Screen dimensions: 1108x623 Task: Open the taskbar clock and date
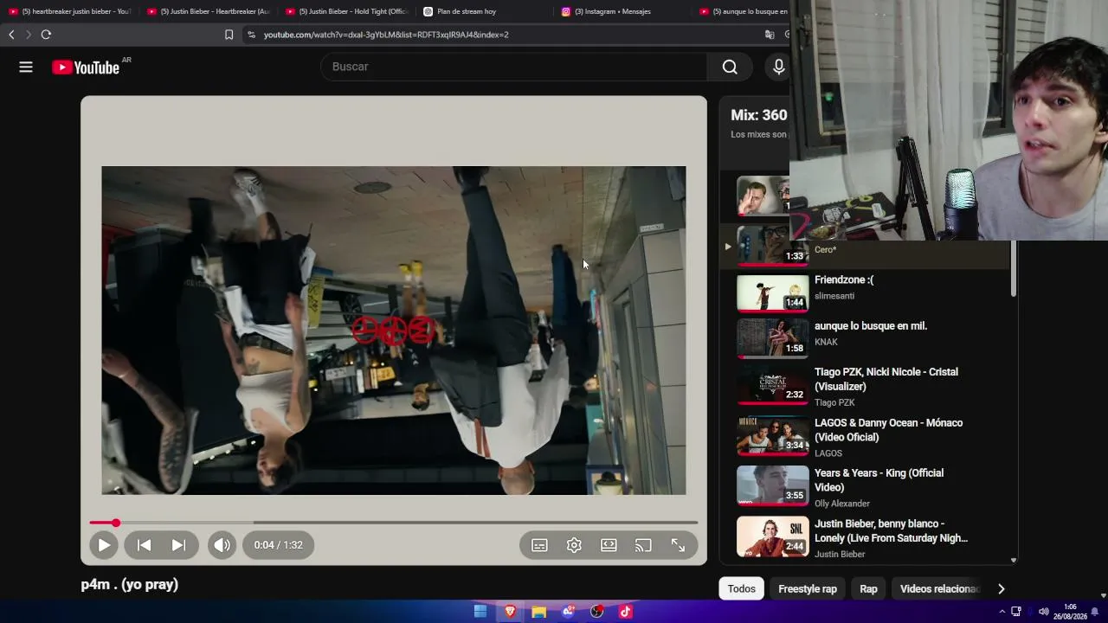point(1070,612)
